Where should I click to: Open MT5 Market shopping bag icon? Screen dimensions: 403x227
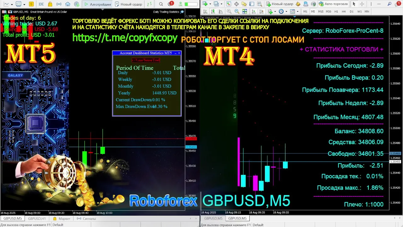[x=50, y=4]
